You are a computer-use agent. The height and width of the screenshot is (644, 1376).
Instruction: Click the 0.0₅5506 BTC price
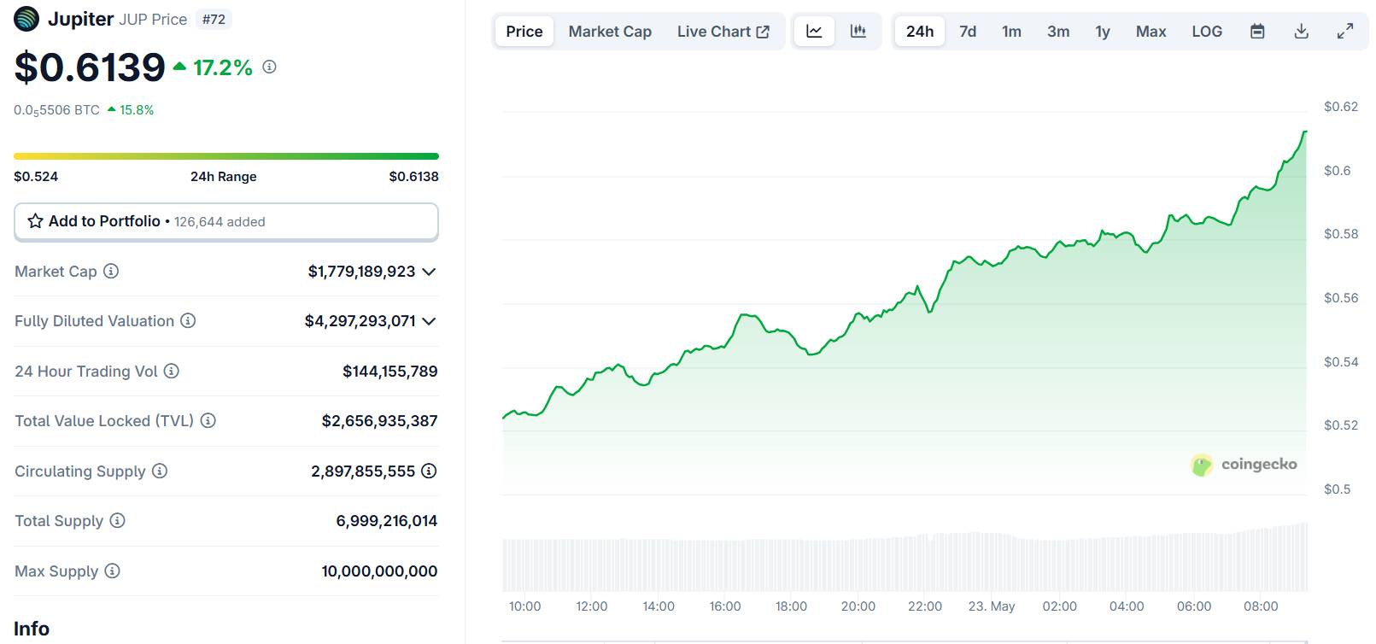(x=56, y=110)
